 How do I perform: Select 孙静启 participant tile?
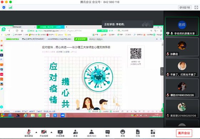(182, 47)
